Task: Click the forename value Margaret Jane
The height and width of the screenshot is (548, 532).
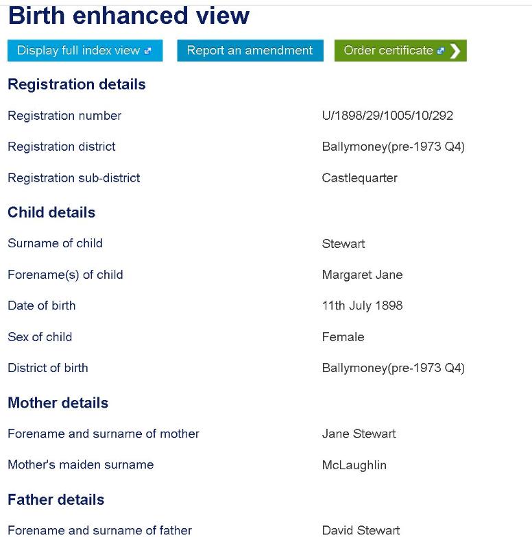Action: 362,275
